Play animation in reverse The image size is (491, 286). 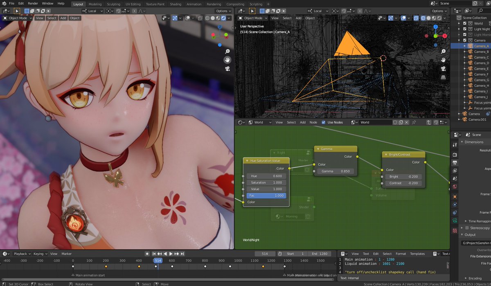(x=166, y=254)
